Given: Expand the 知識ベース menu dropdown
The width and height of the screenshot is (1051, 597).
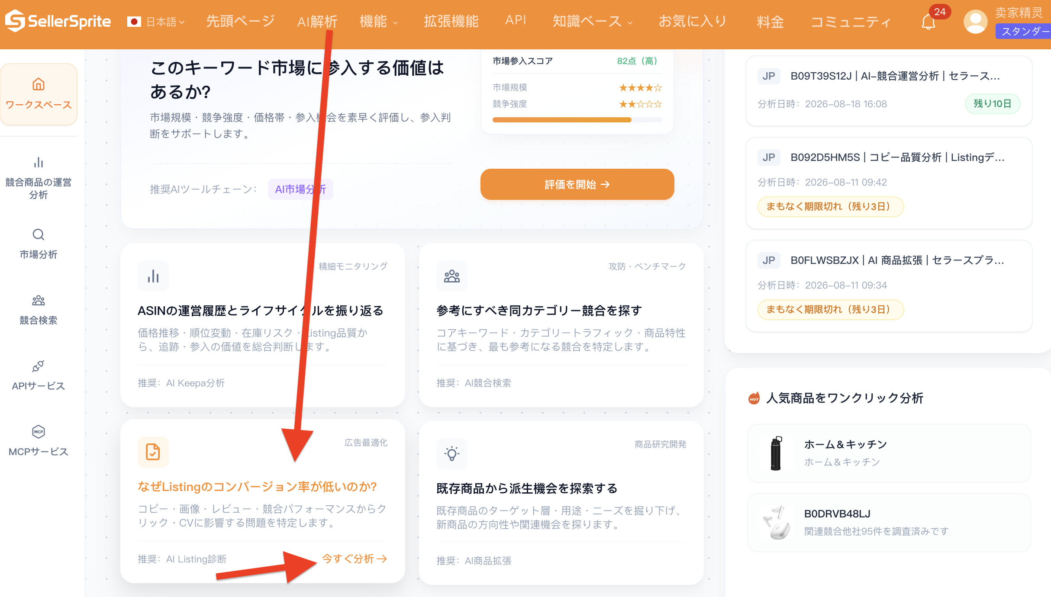Looking at the screenshot, I should (x=592, y=21).
